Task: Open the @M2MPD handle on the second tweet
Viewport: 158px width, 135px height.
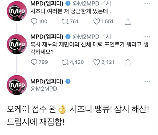Action: [86, 37]
